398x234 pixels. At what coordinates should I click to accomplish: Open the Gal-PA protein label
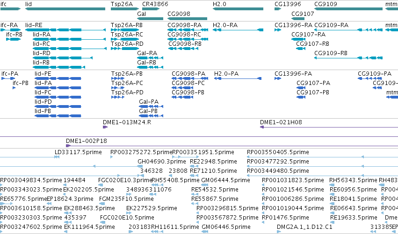[x=149, y=102]
